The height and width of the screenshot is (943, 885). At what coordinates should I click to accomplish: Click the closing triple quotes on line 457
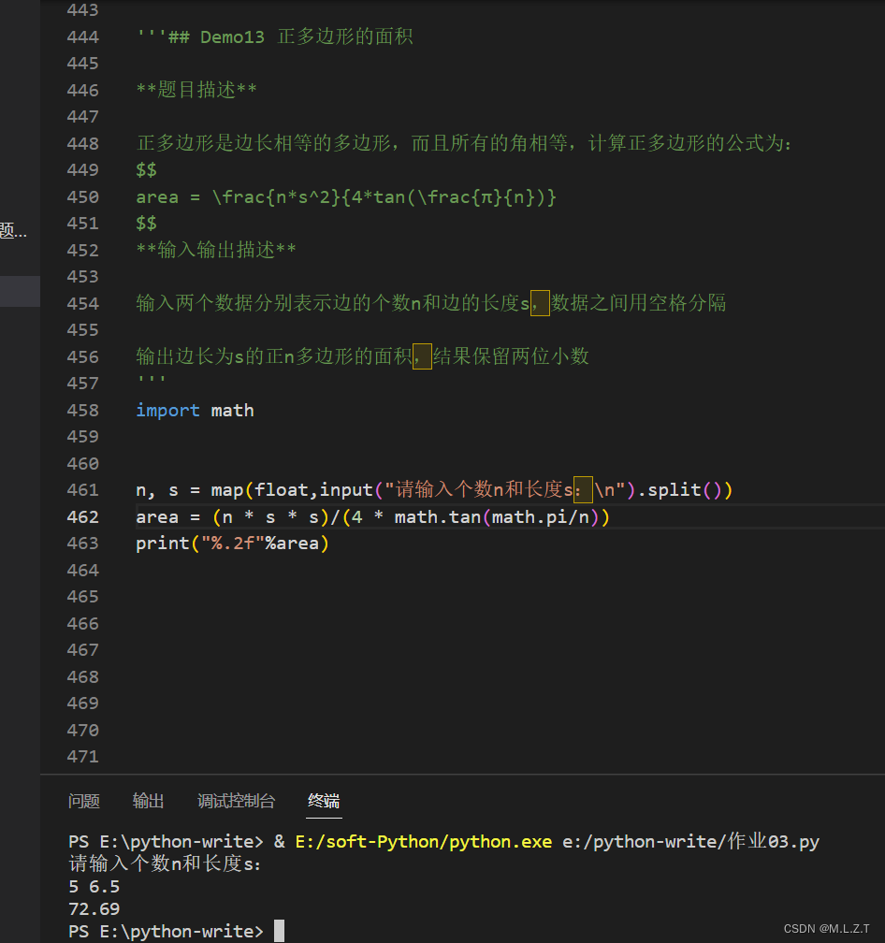pyautogui.click(x=151, y=380)
